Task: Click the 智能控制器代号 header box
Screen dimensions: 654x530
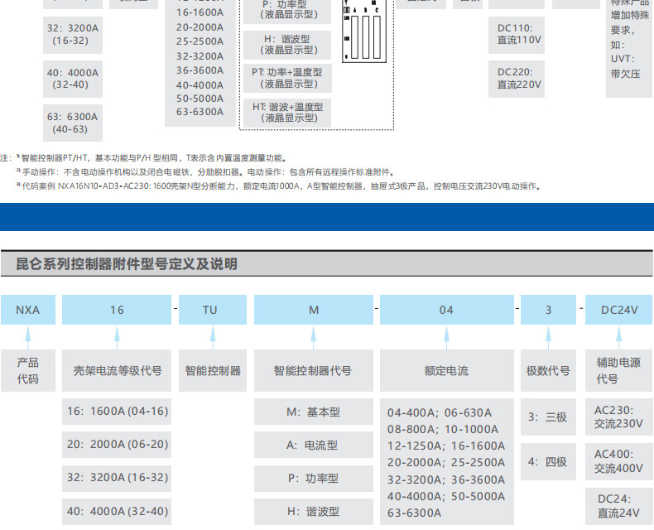Action: point(313,371)
